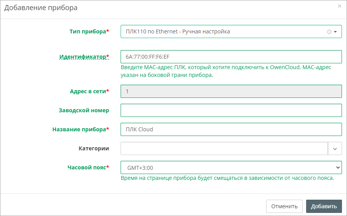Image resolution: width=347 pixels, height=216 pixels.
Task: Clear the selected device type
Action: point(329,32)
